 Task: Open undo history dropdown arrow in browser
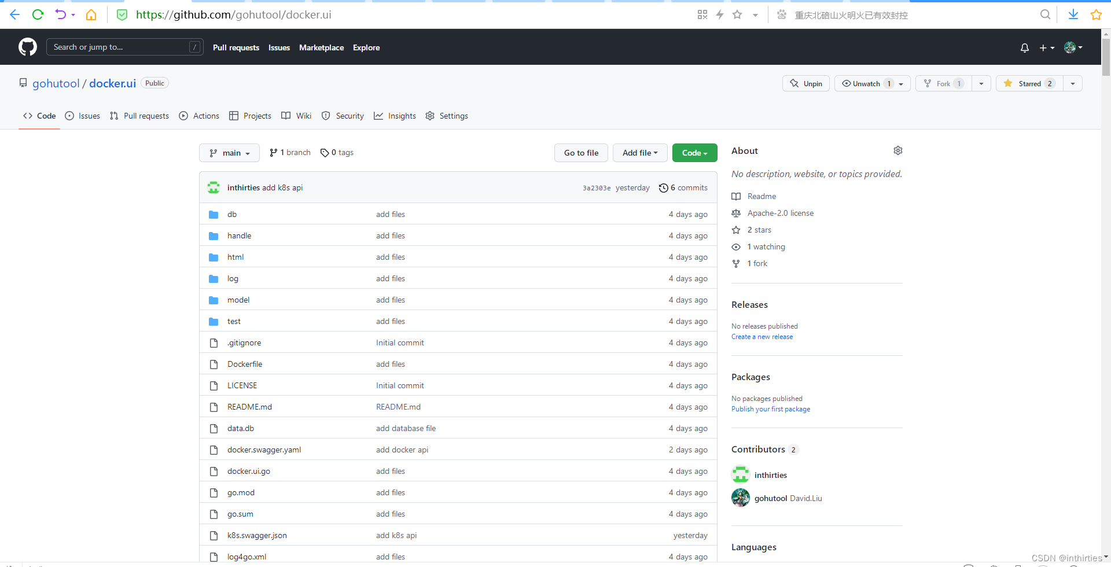[73, 14]
